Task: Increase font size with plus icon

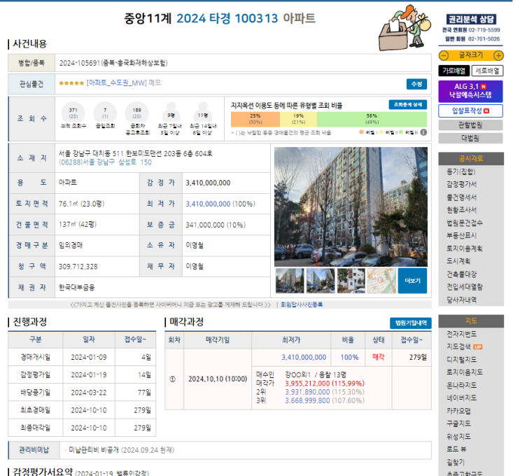Action: pos(498,55)
